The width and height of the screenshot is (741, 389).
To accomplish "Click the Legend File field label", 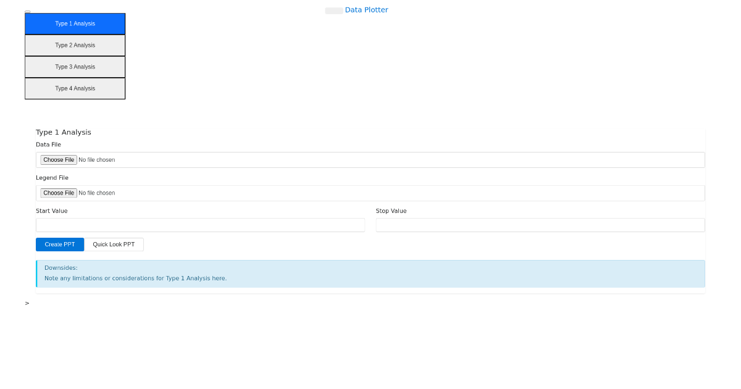I will 52,178.
